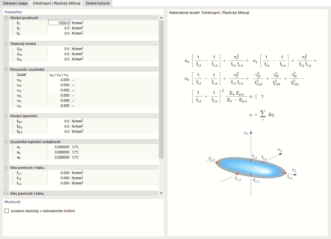Collapse Součinitel teplotní roztažnosti section
This screenshot has width=331, height=239.
[x=6, y=142]
